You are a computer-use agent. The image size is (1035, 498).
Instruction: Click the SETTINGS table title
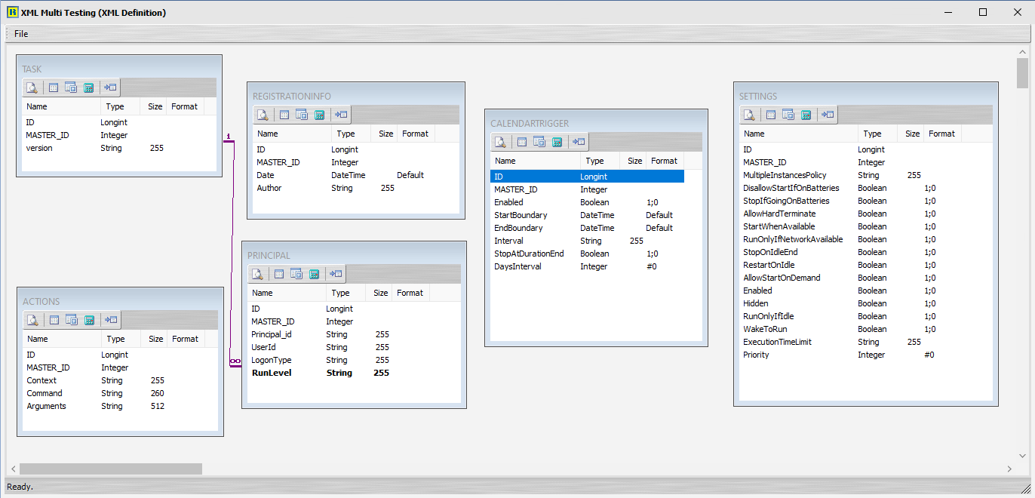pyautogui.click(x=757, y=97)
